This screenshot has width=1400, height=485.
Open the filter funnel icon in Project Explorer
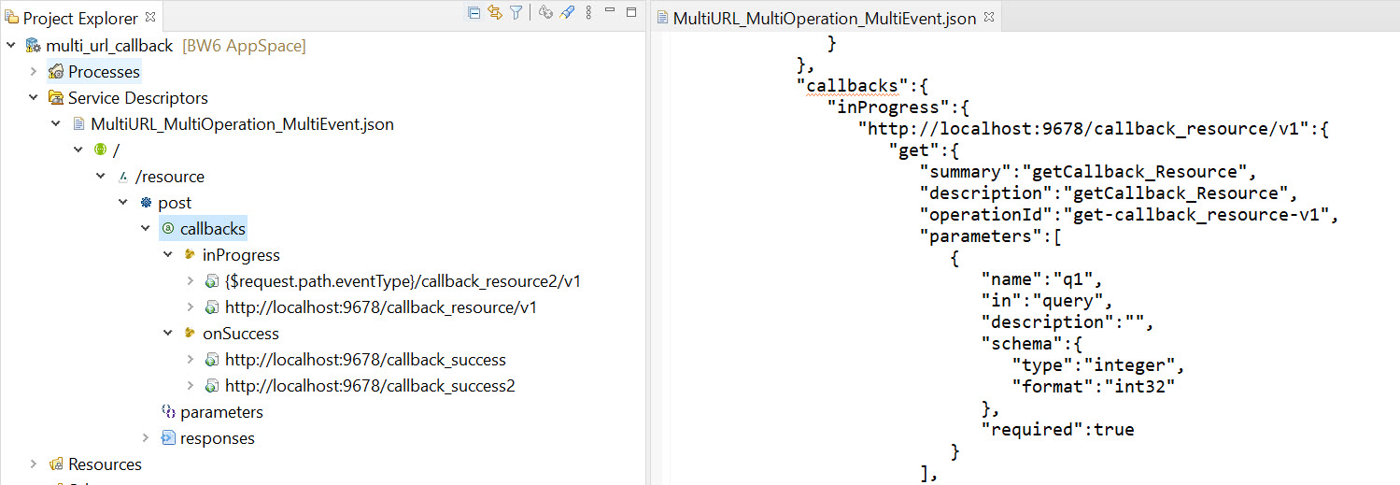coord(516,13)
